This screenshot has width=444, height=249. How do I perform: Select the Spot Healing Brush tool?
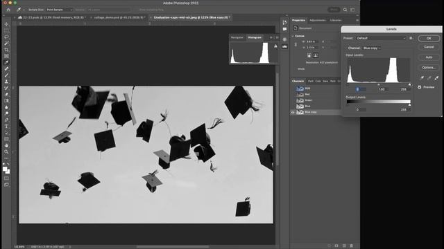pyautogui.click(x=6, y=69)
